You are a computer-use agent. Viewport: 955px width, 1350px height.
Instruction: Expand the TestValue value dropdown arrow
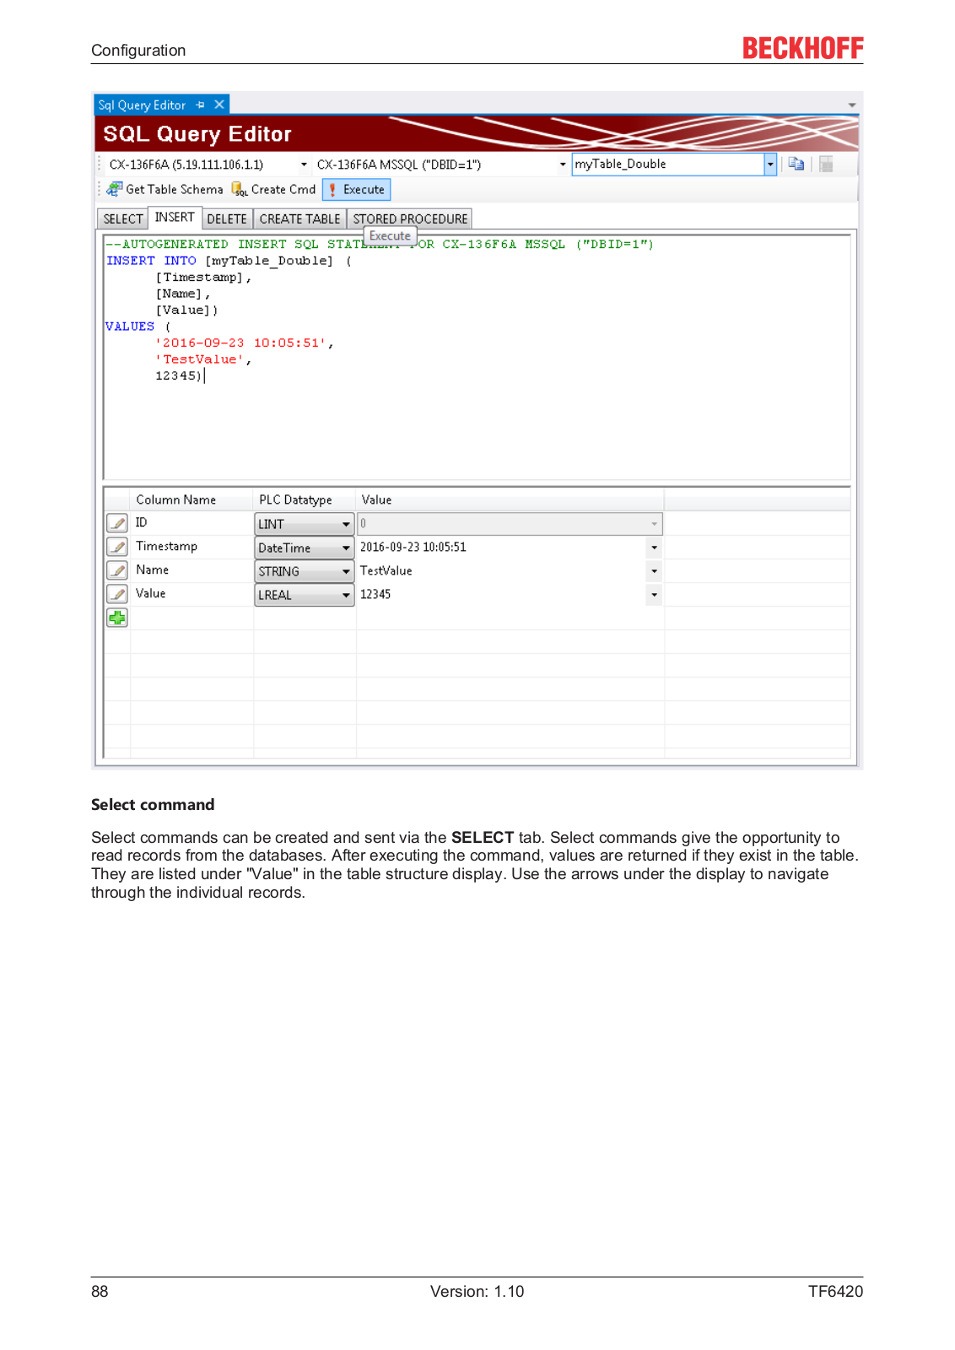[x=654, y=571]
